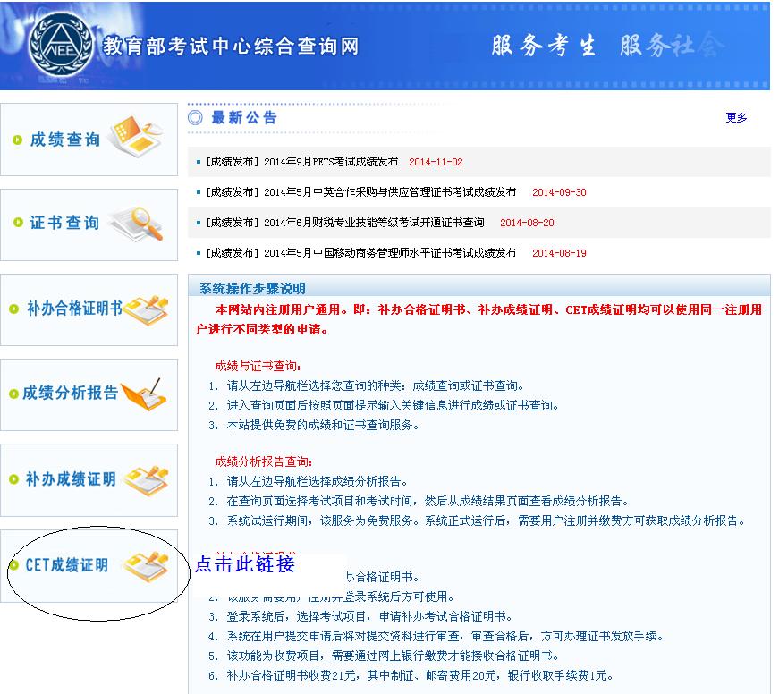779x694 pixels.
Task: Open the 财税专业技能等级考试开通证书查询 announcement
Action: click(345, 223)
